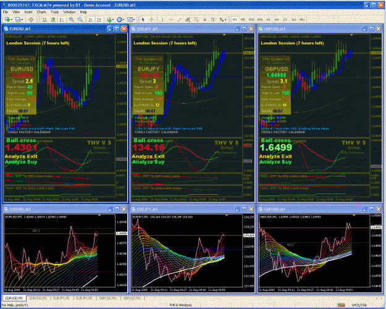This screenshot has height=309, width=386.
Task: Switch to Candlesticks display
Action: [x=53, y=20]
